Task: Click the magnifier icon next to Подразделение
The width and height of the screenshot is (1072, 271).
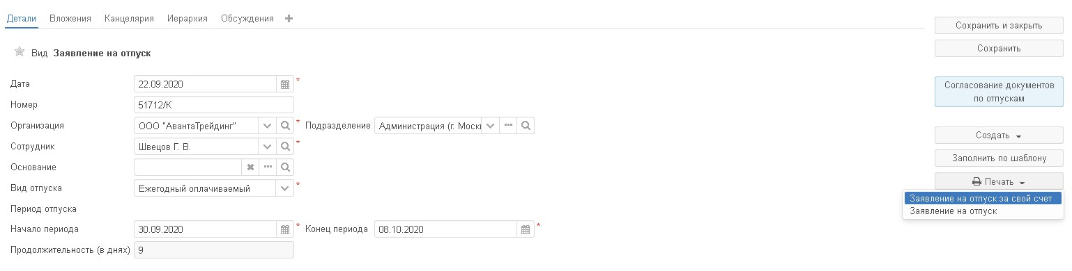Action: (x=526, y=126)
